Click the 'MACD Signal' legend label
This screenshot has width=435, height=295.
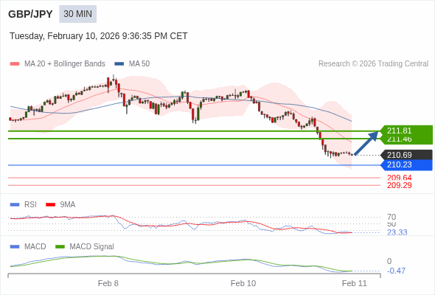point(92,247)
